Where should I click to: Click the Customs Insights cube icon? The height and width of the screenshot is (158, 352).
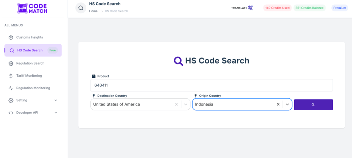point(11,37)
